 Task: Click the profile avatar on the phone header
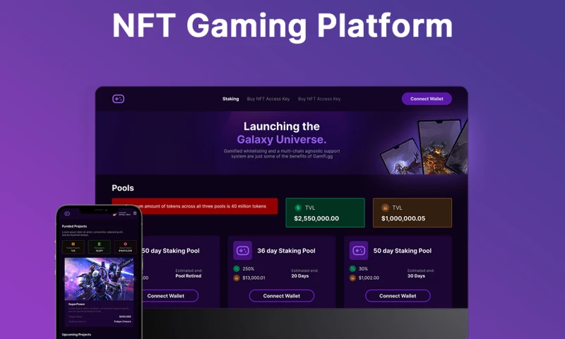coord(115,214)
